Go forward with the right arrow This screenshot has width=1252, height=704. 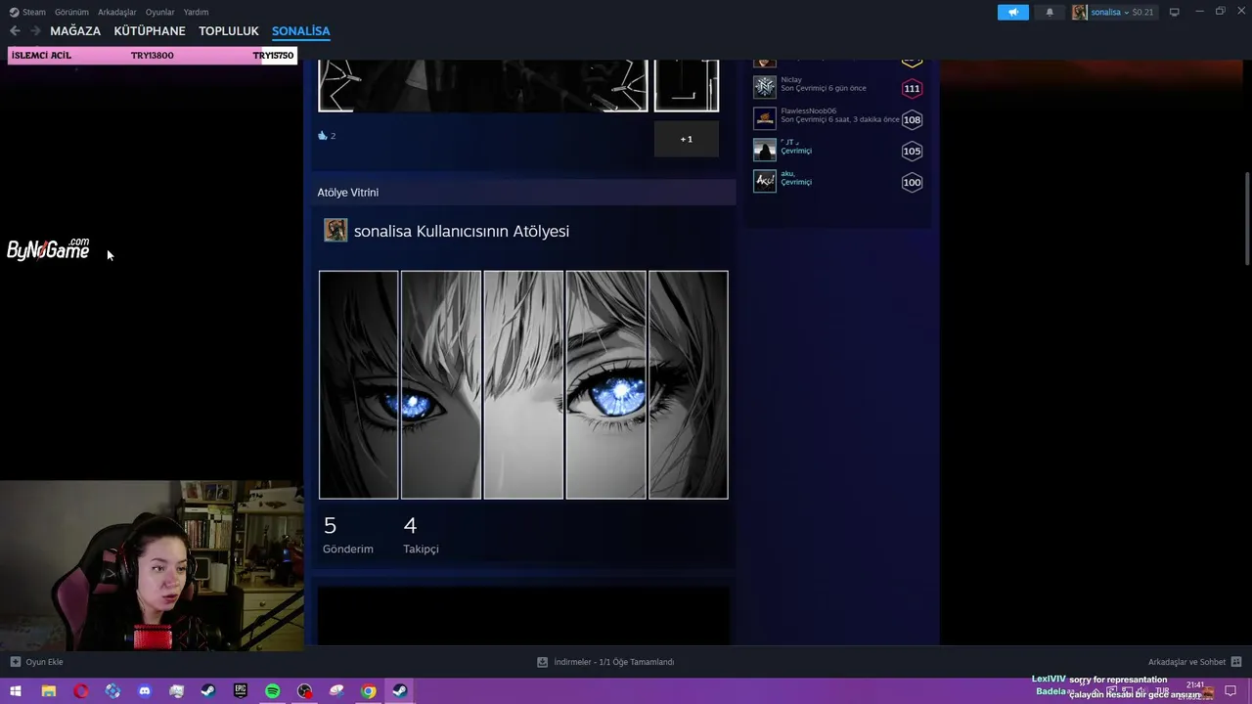coord(35,31)
